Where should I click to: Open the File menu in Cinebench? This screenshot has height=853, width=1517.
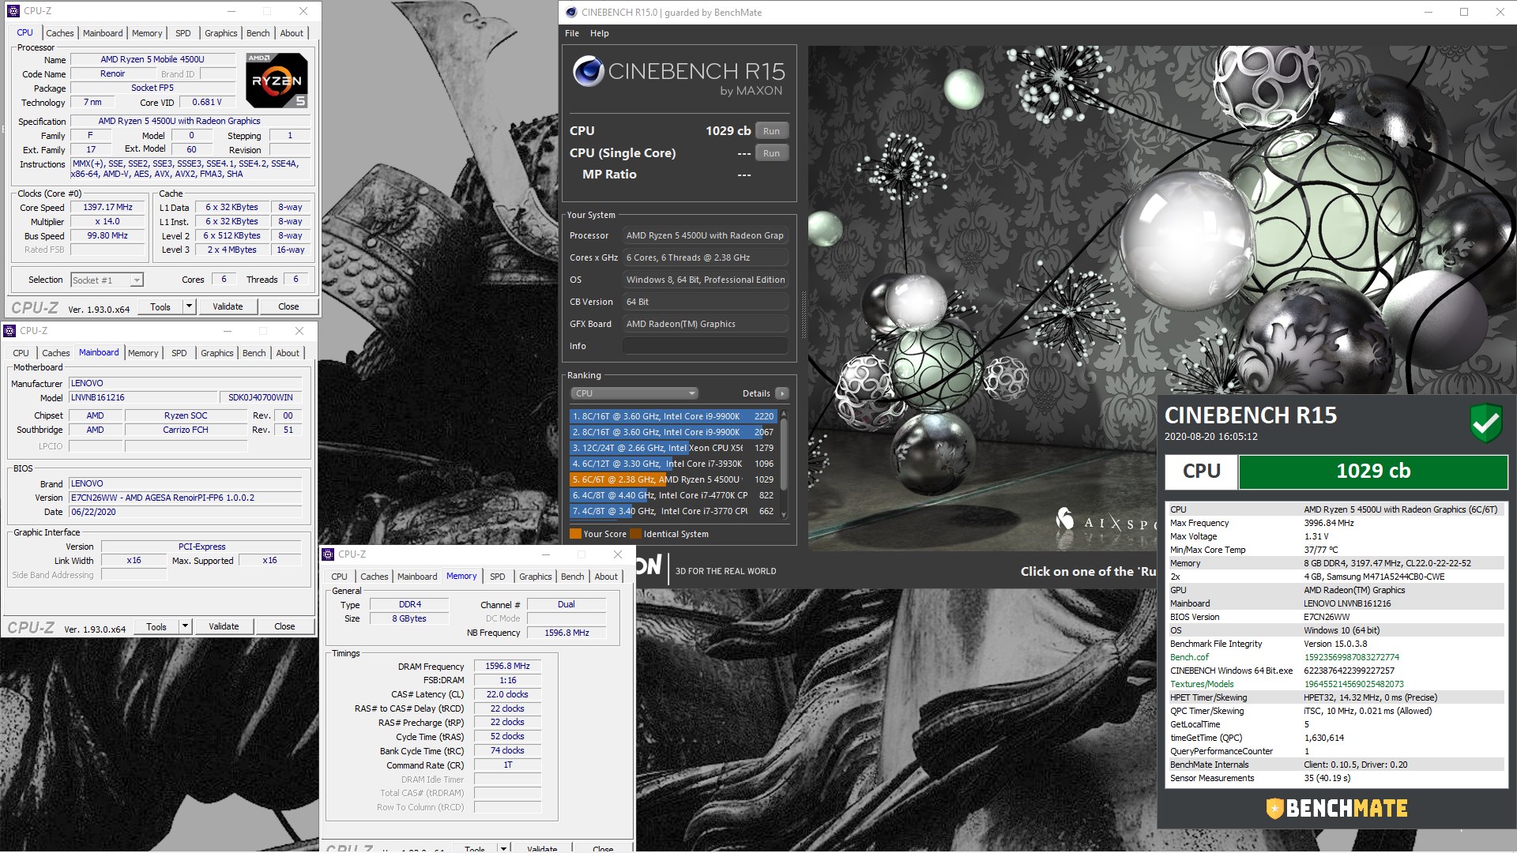tap(572, 33)
